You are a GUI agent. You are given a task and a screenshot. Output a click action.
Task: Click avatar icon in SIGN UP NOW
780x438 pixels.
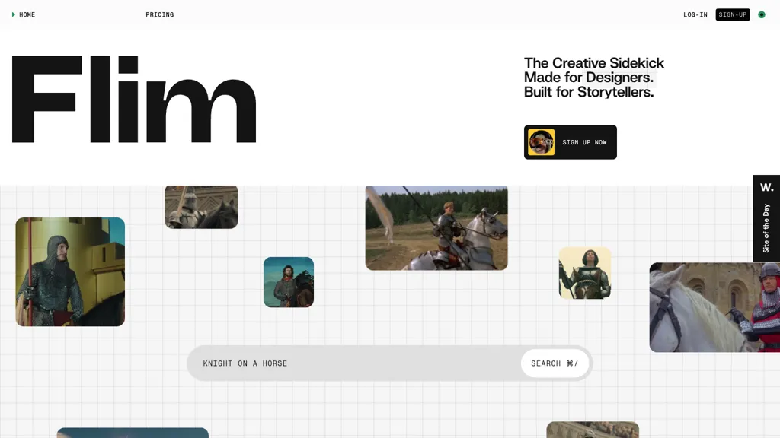542,142
